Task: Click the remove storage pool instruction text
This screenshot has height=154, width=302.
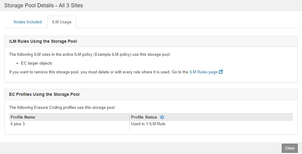Action: 99,72
